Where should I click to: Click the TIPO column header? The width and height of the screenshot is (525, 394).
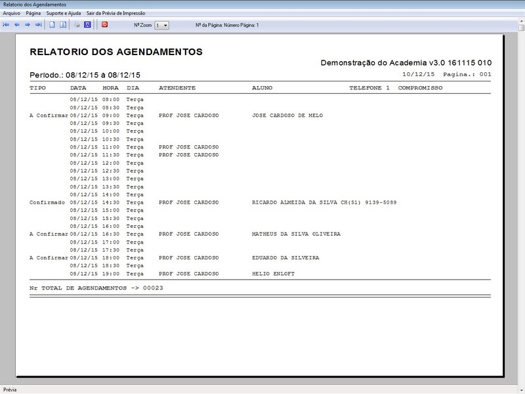[37, 88]
